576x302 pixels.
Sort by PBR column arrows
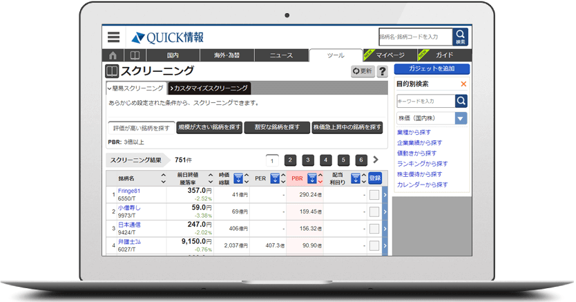(x=320, y=178)
